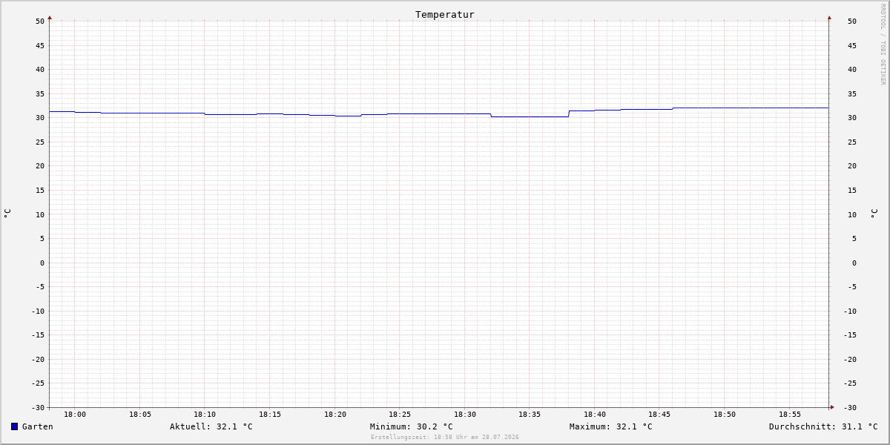The image size is (890, 445).
Task: Click the Temperatur chart title
Action: pos(445,14)
